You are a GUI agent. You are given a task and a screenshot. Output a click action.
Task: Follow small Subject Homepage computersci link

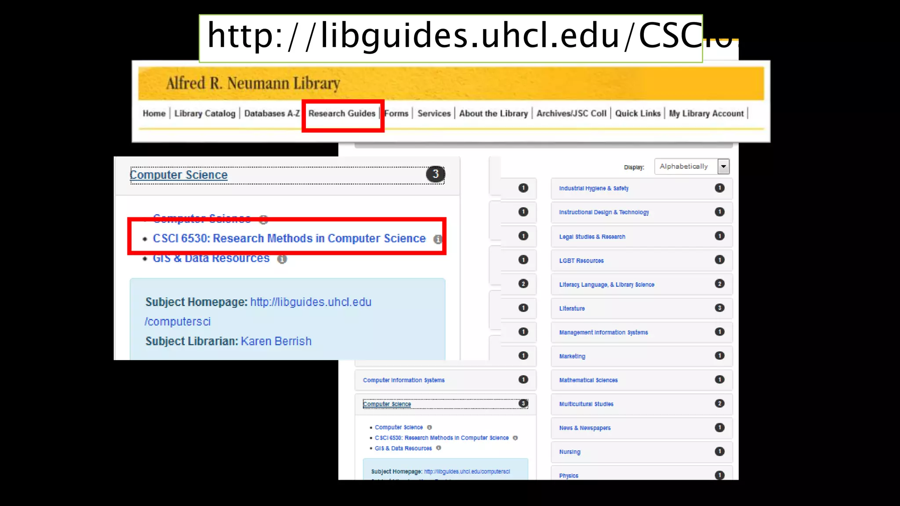pos(467,472)
